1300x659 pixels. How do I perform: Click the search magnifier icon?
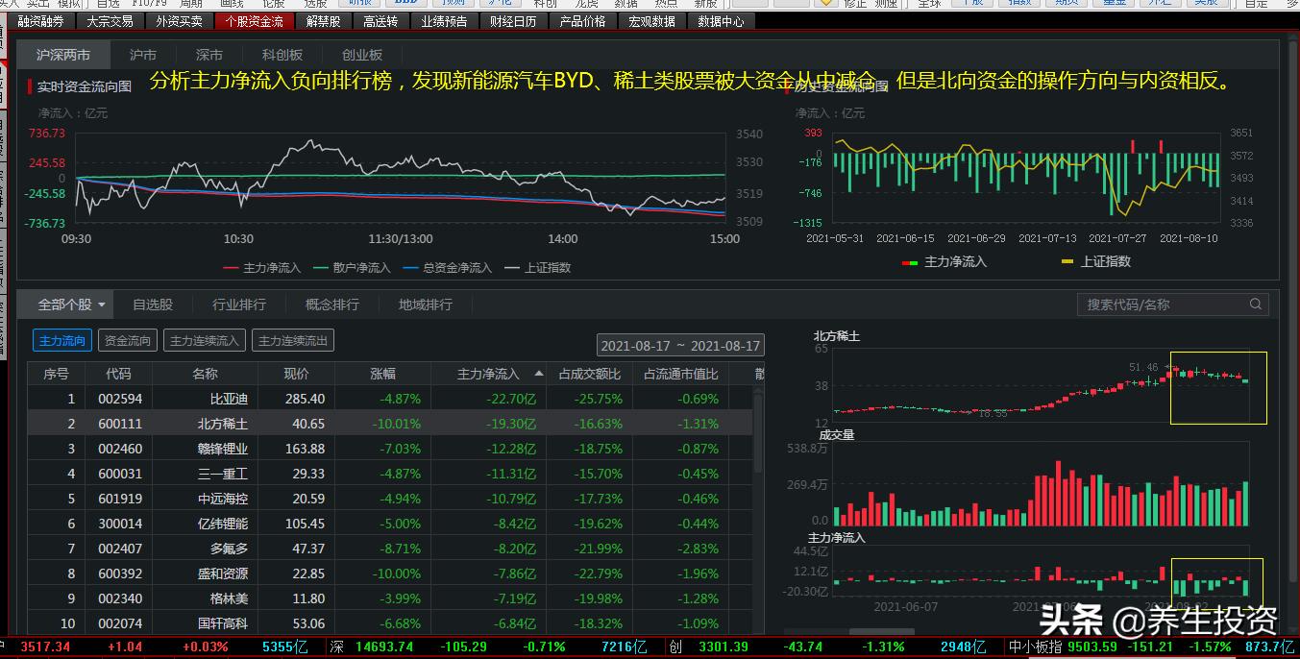(x=1255, y=304)
